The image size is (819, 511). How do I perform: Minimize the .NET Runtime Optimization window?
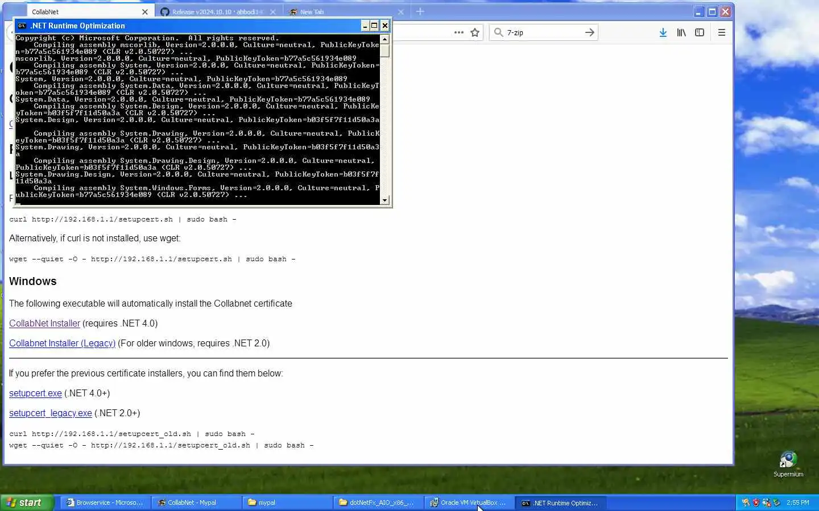click(365, 26)
